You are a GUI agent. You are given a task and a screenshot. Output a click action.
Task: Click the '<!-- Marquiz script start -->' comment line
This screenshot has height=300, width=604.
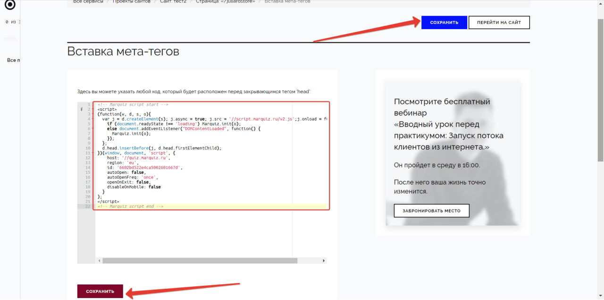(133, 104)
